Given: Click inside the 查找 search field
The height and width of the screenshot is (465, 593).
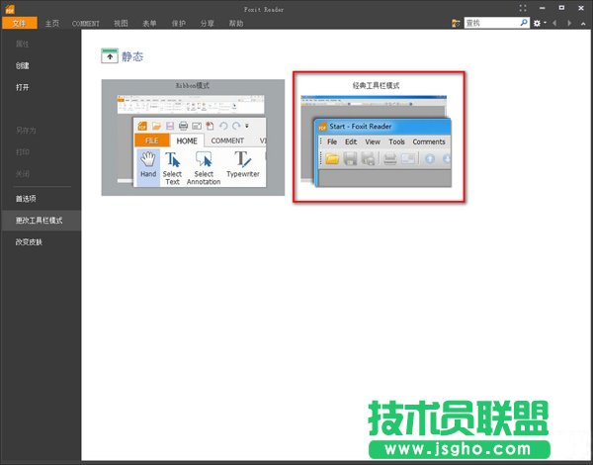Looking at the screenshot, I should tap(491, 23).
